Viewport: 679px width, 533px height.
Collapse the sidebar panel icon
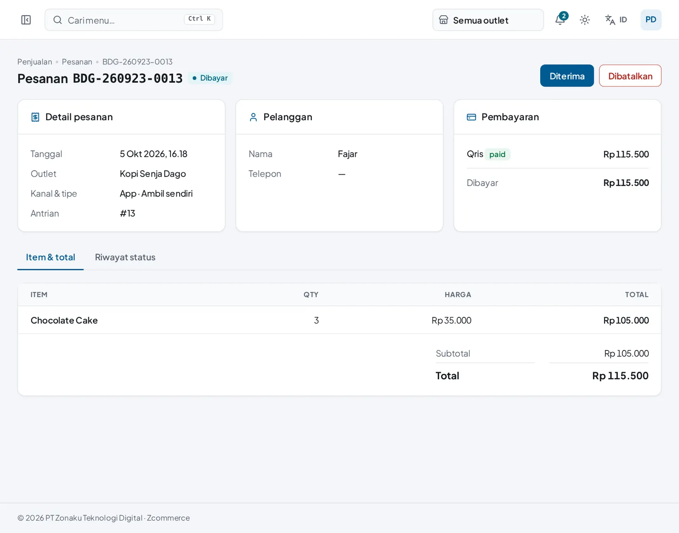coord(26,20)
